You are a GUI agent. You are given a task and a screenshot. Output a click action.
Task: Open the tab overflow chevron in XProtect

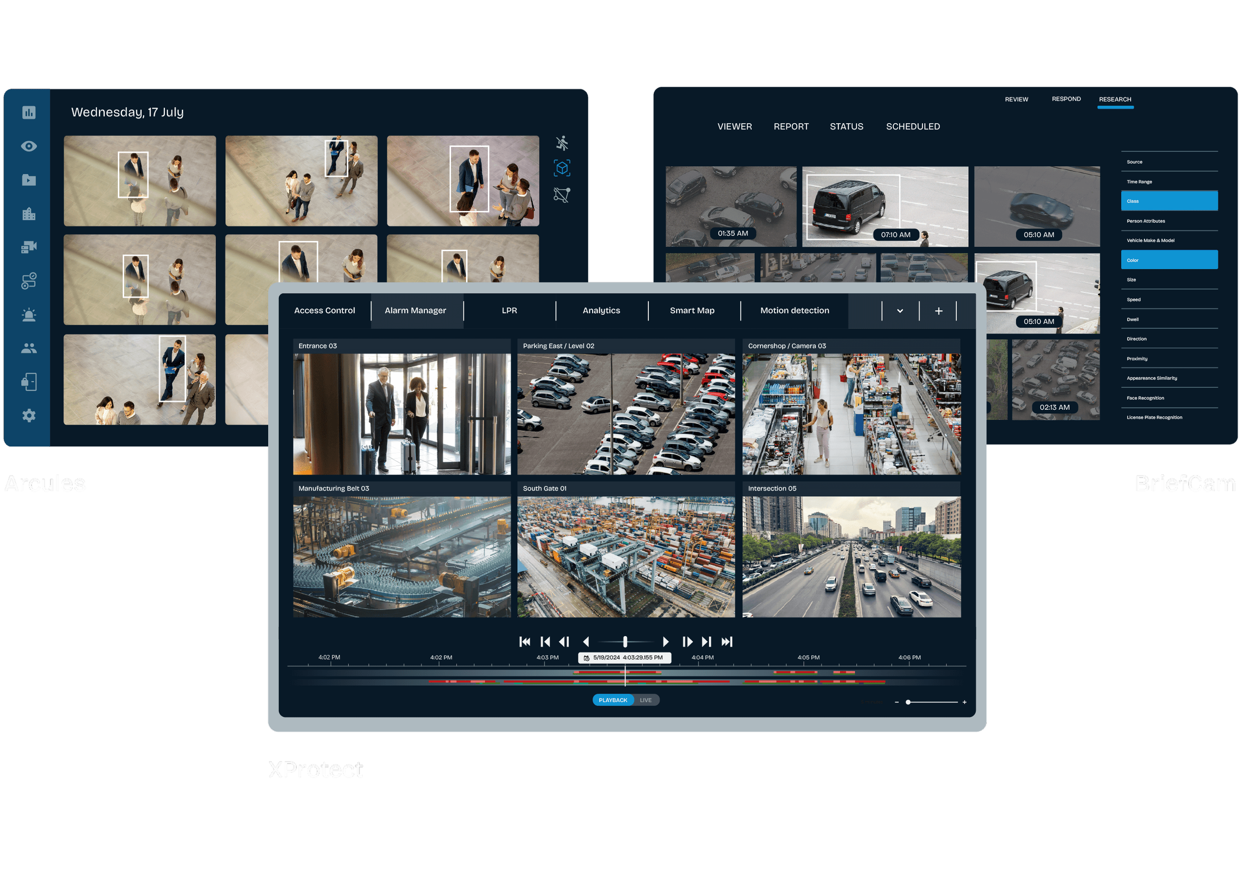[x=899, y=311]
